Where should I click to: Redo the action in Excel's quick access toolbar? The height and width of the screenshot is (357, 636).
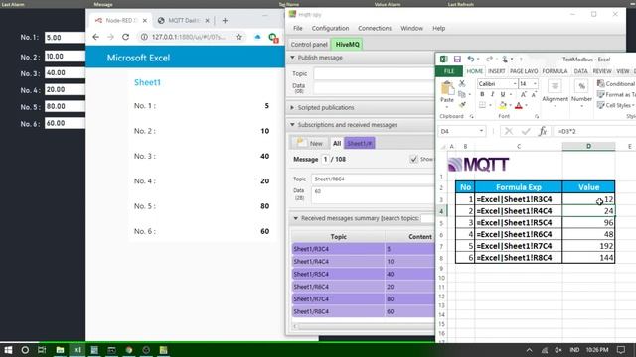[x=489, y=59]
